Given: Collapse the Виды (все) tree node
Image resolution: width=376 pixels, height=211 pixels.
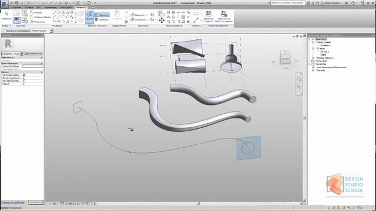Looking at the screenshot, I should point(310,39).
